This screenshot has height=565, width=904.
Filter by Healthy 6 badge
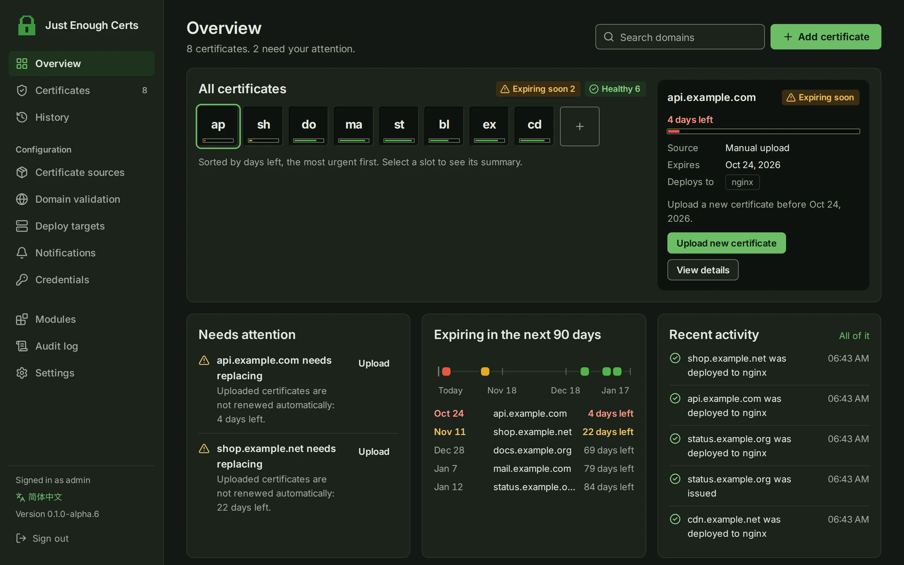point(615,89)
